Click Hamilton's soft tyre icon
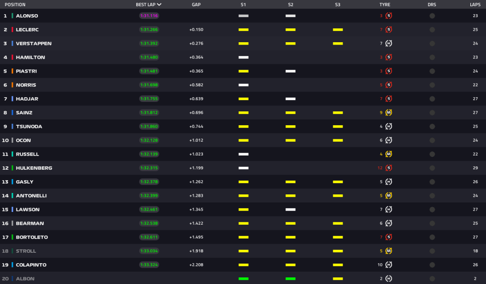 coord(388,57)
